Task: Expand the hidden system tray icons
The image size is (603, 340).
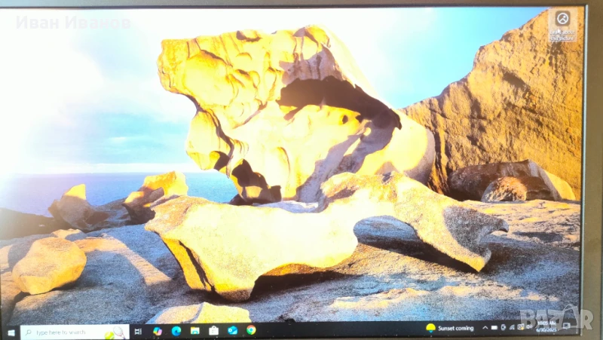Action: (485, 328)
